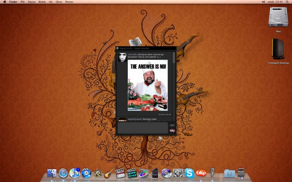Open iTunes with notification badge in dock

point(75,173)
